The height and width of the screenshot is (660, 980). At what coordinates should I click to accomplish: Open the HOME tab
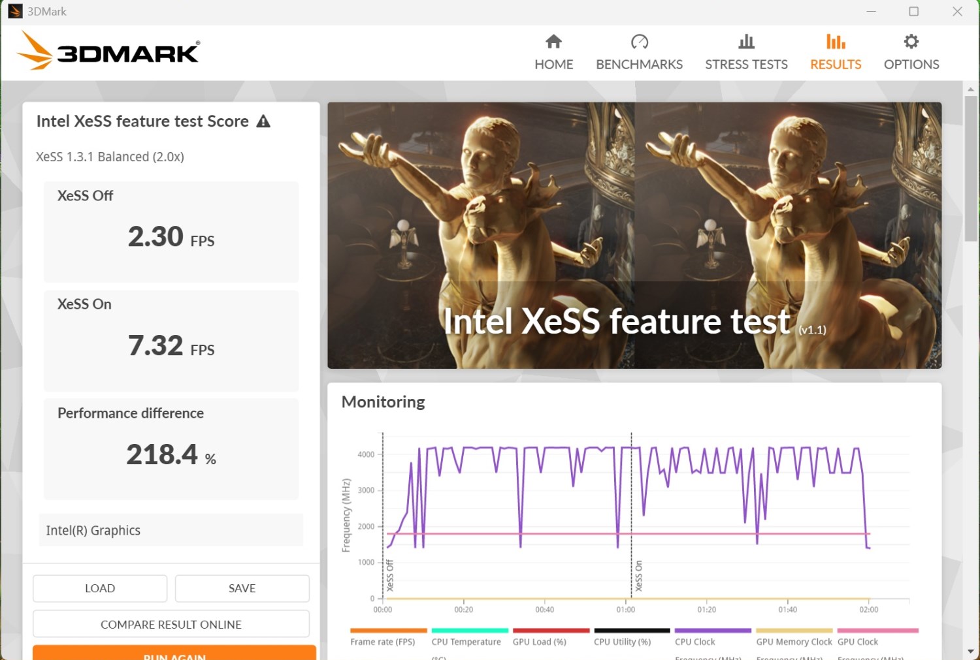(554, 52)
